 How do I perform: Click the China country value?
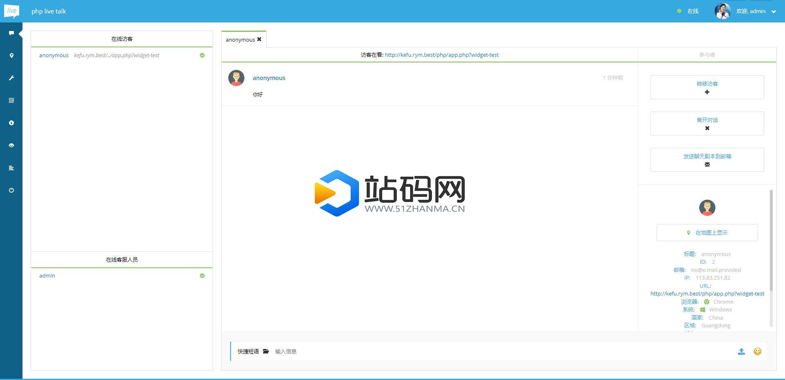pyautogui.click(x=716, y=318)
